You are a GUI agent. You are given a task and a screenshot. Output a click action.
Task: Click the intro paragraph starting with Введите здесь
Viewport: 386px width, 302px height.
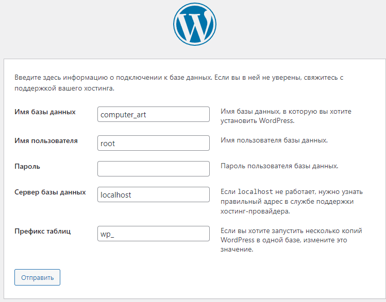click(x=179, y=83)
